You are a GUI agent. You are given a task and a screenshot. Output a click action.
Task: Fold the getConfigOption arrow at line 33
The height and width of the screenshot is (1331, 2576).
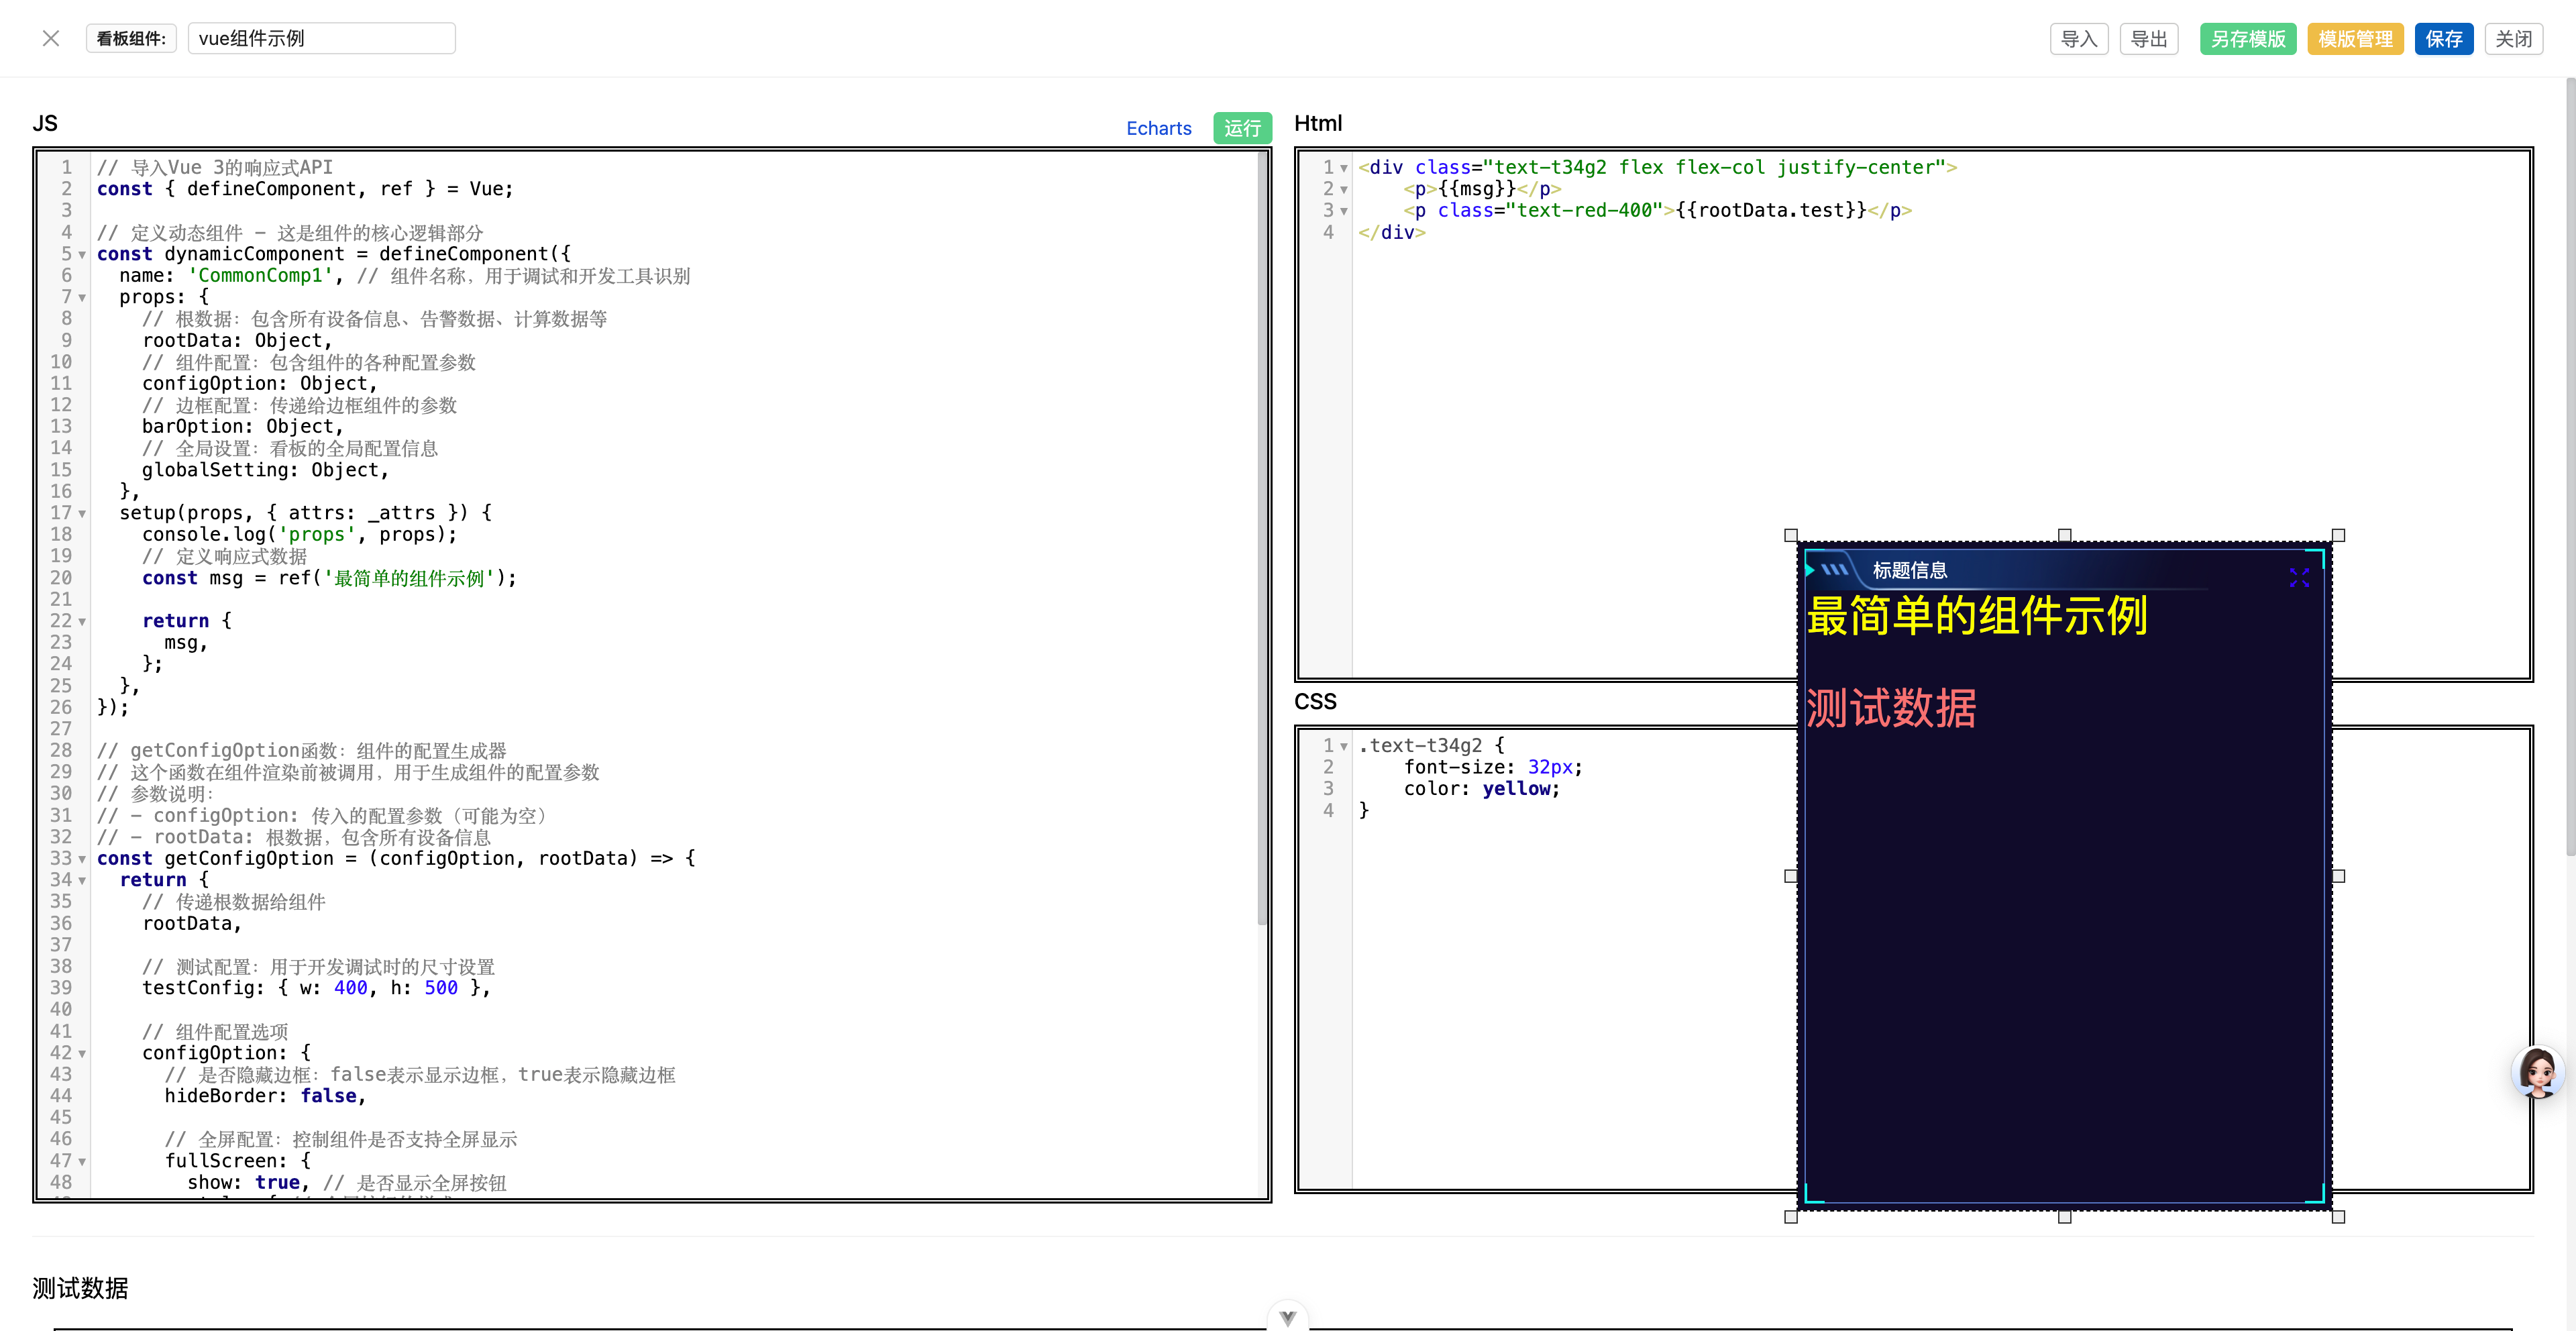pyautogui.click(x=82, y=859)
